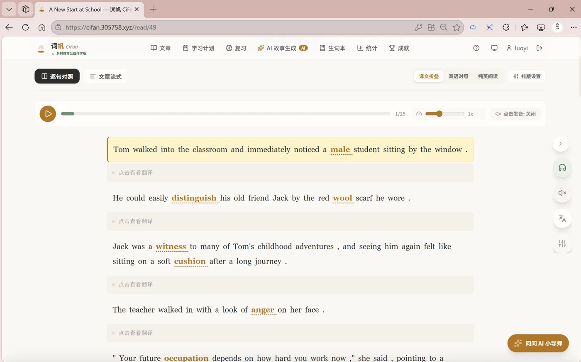The width and height of the screenshot is (581, 362).
Task: Close the A New Start at School tab
Action: click(x=137, y=9)
